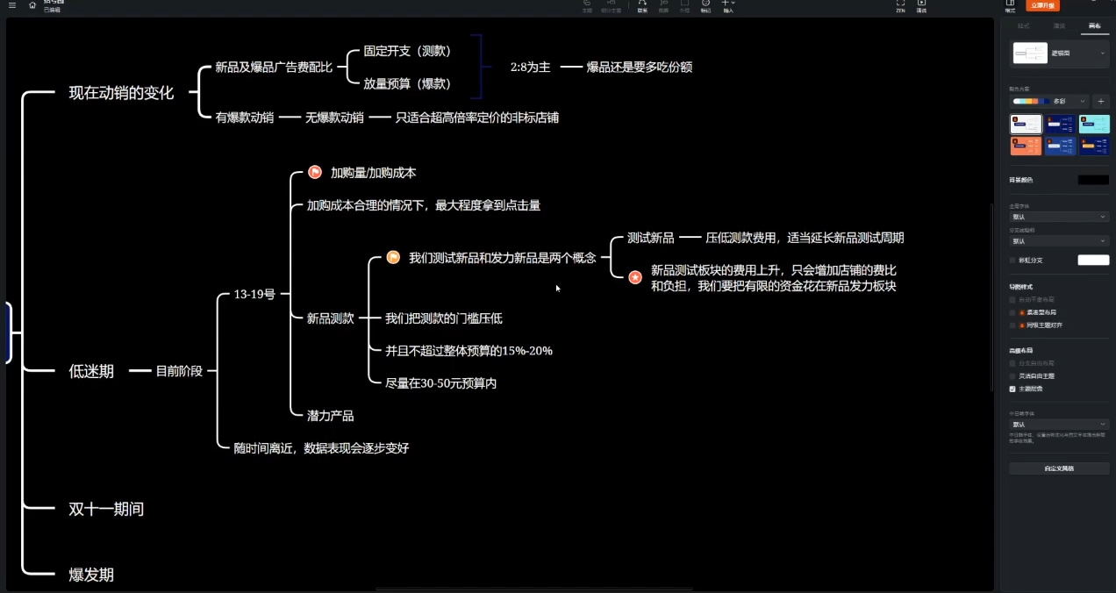Click the Insert (插入) plus icon
Viewport: 1116px width, 593px height.
tap(727, 4)
